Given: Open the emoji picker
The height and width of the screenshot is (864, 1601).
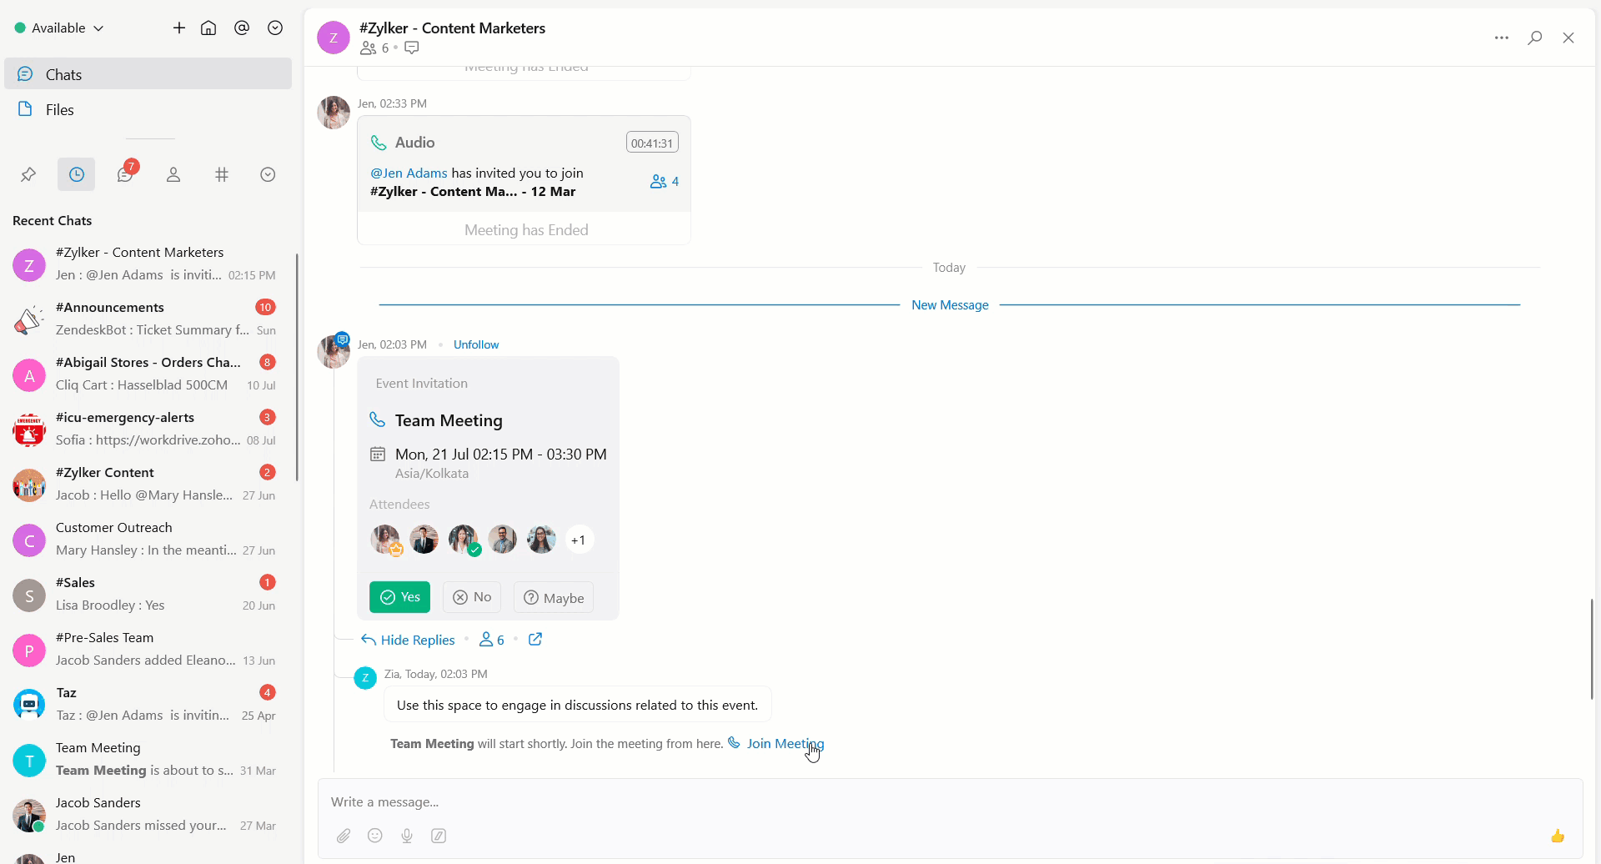Looking at the screenshot, I should tap(375, 836).
